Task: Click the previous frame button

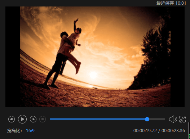Action: tap(12, 119)
